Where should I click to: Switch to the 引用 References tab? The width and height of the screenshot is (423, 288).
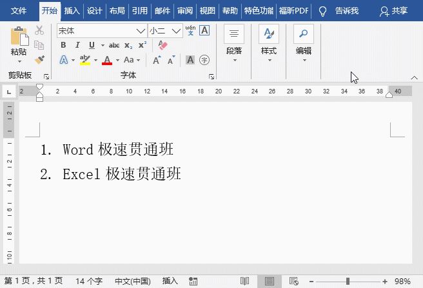pos(140,11)
